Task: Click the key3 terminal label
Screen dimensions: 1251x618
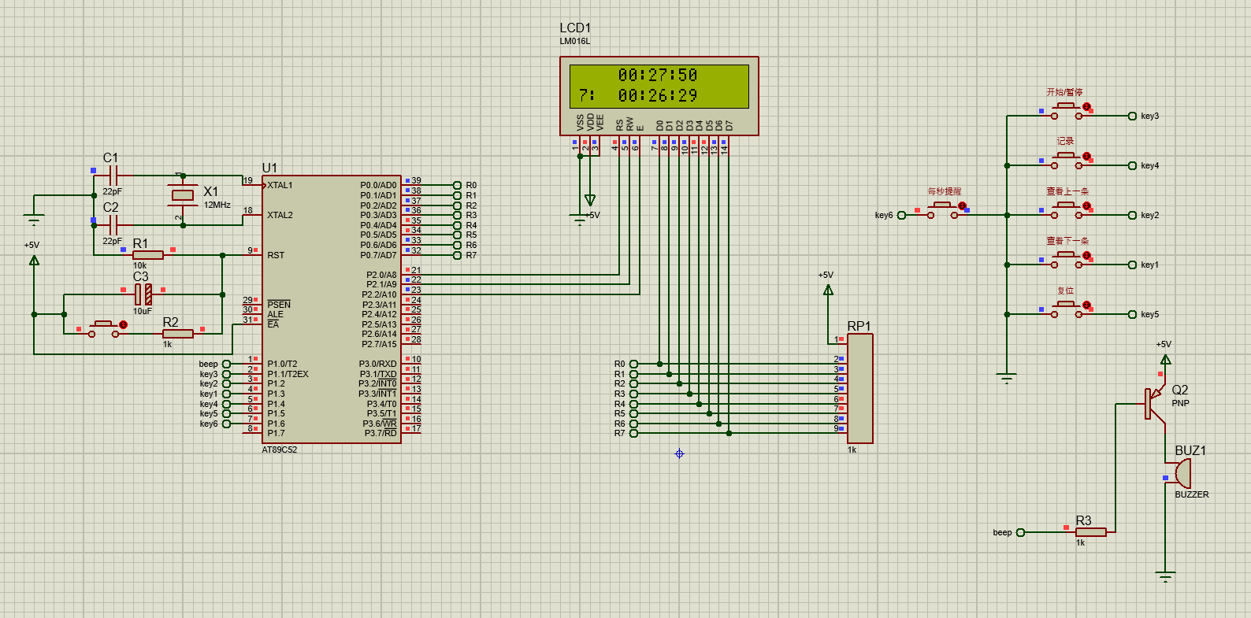Action: (x=1149, y=117)
